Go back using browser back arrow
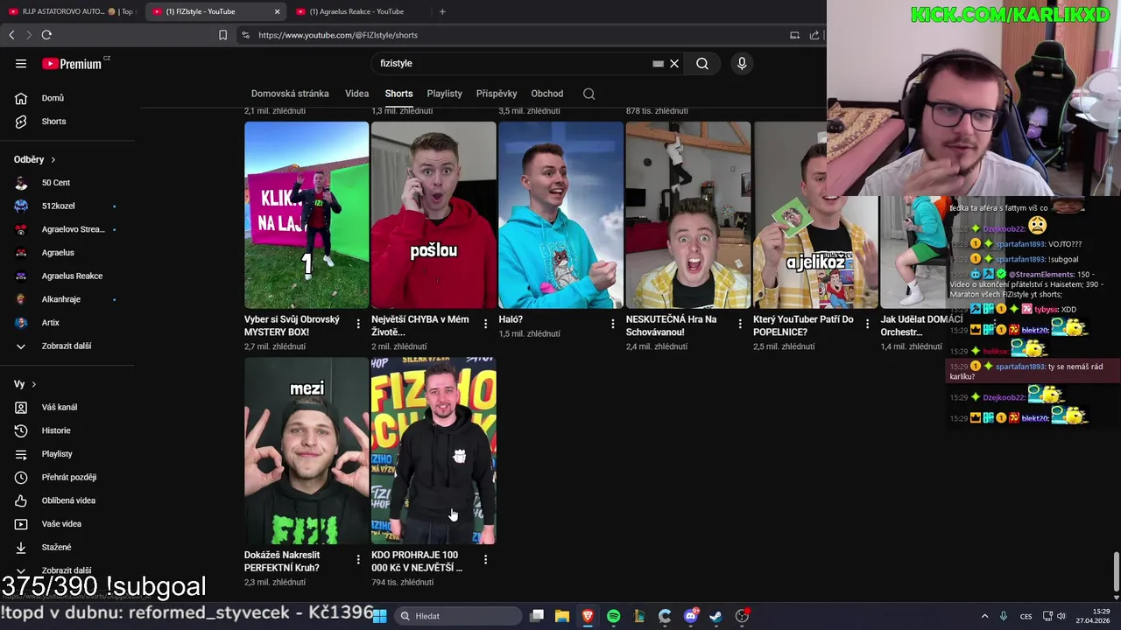Screen dimensions: 1121x630 coord(11,35)
